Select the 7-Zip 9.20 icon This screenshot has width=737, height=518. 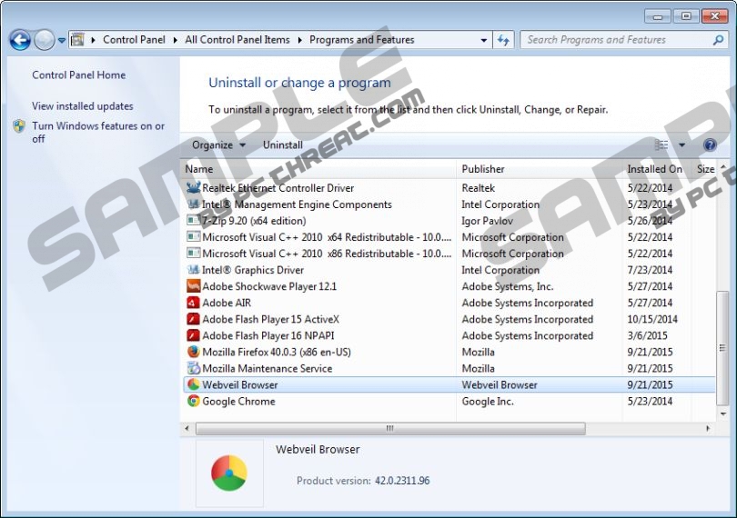[x=193, y=220]
